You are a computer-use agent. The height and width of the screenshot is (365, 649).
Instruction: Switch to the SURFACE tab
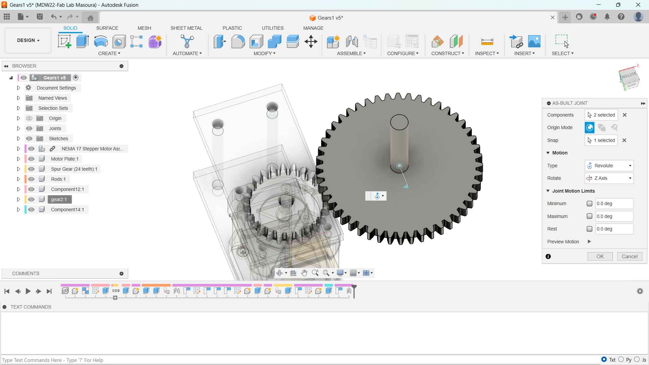(x=107, y=28)
